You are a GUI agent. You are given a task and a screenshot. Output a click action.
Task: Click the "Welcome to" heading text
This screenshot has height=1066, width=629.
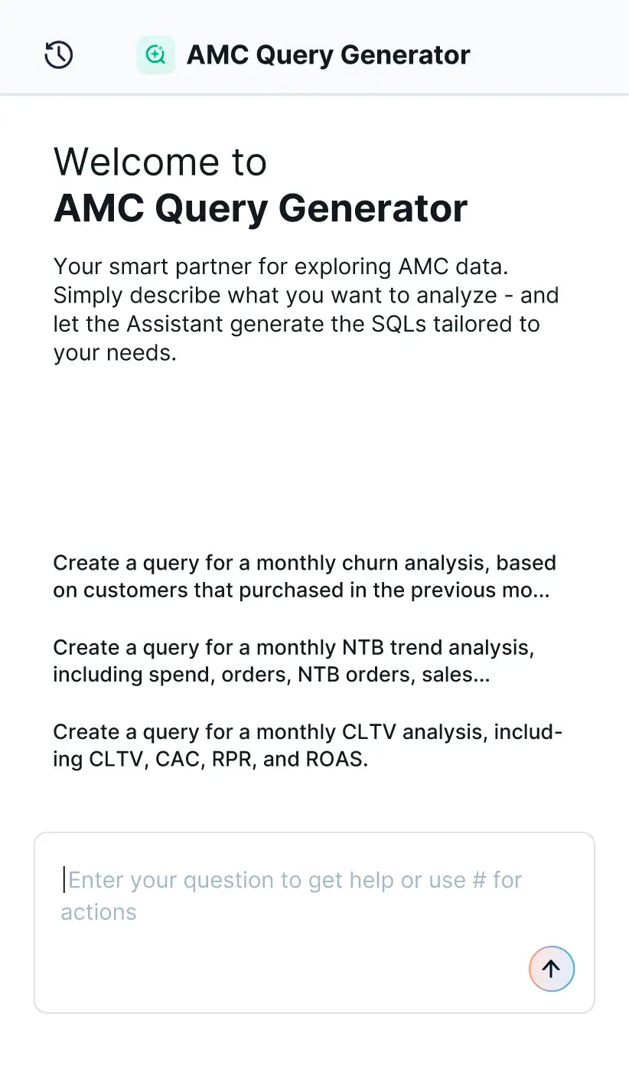point(160,162)
